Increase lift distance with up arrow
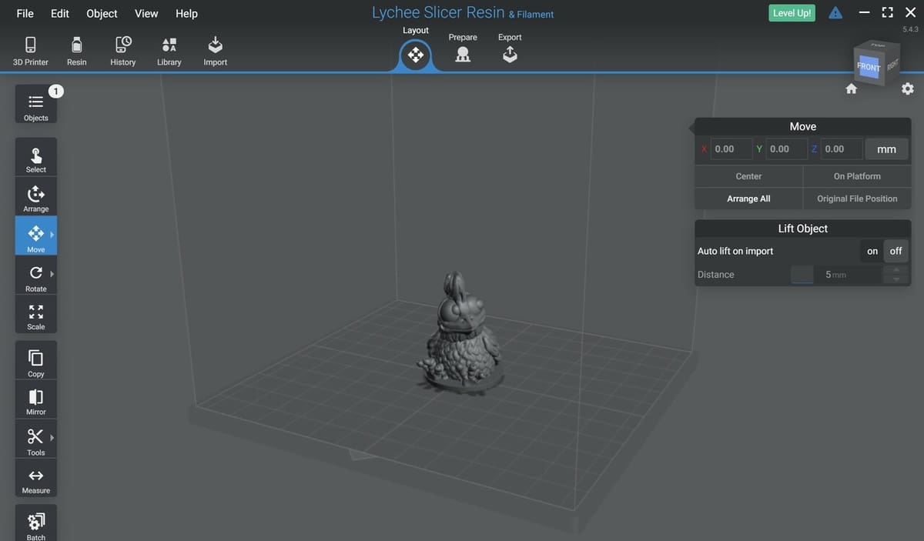The image size is (924, 541). [x=896, y=270]
